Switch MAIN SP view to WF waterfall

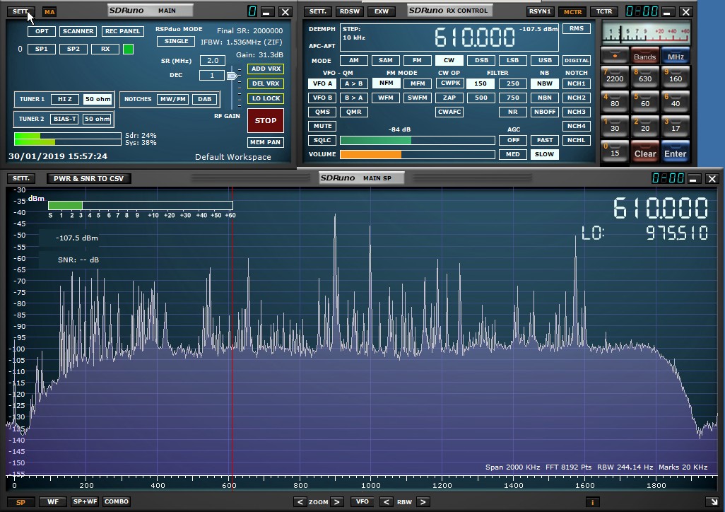53,502
